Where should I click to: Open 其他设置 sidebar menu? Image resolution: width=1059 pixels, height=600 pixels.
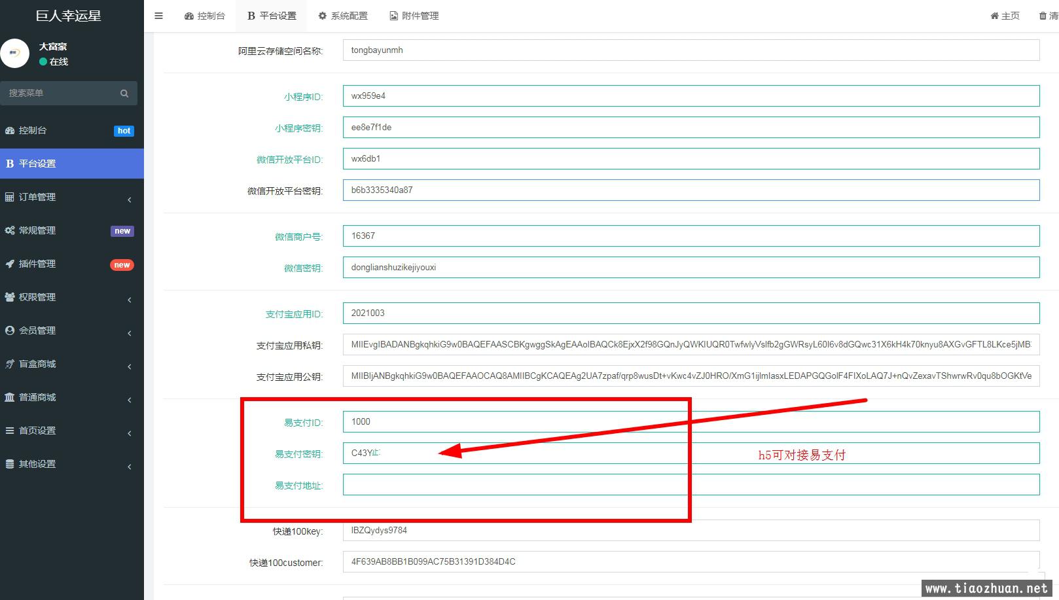coord(72,464)
